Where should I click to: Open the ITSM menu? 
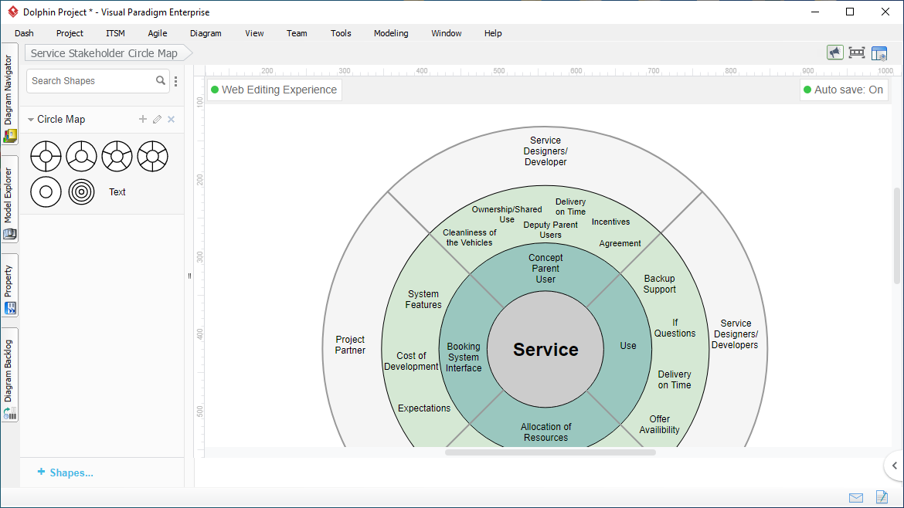click(x=115, y=33)
